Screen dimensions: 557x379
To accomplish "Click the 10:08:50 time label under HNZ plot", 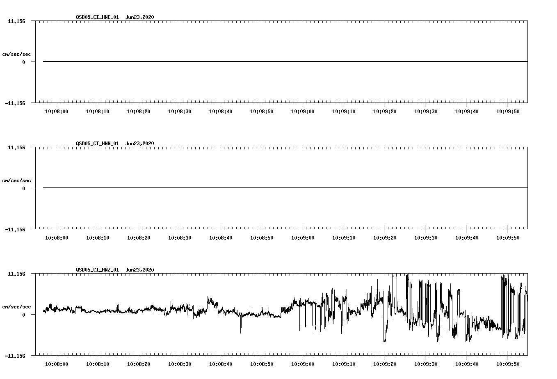I will click(x=262, y=364).
